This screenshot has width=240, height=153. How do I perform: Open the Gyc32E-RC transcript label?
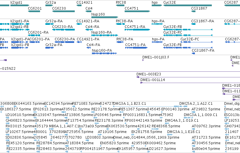coord(173,32)
